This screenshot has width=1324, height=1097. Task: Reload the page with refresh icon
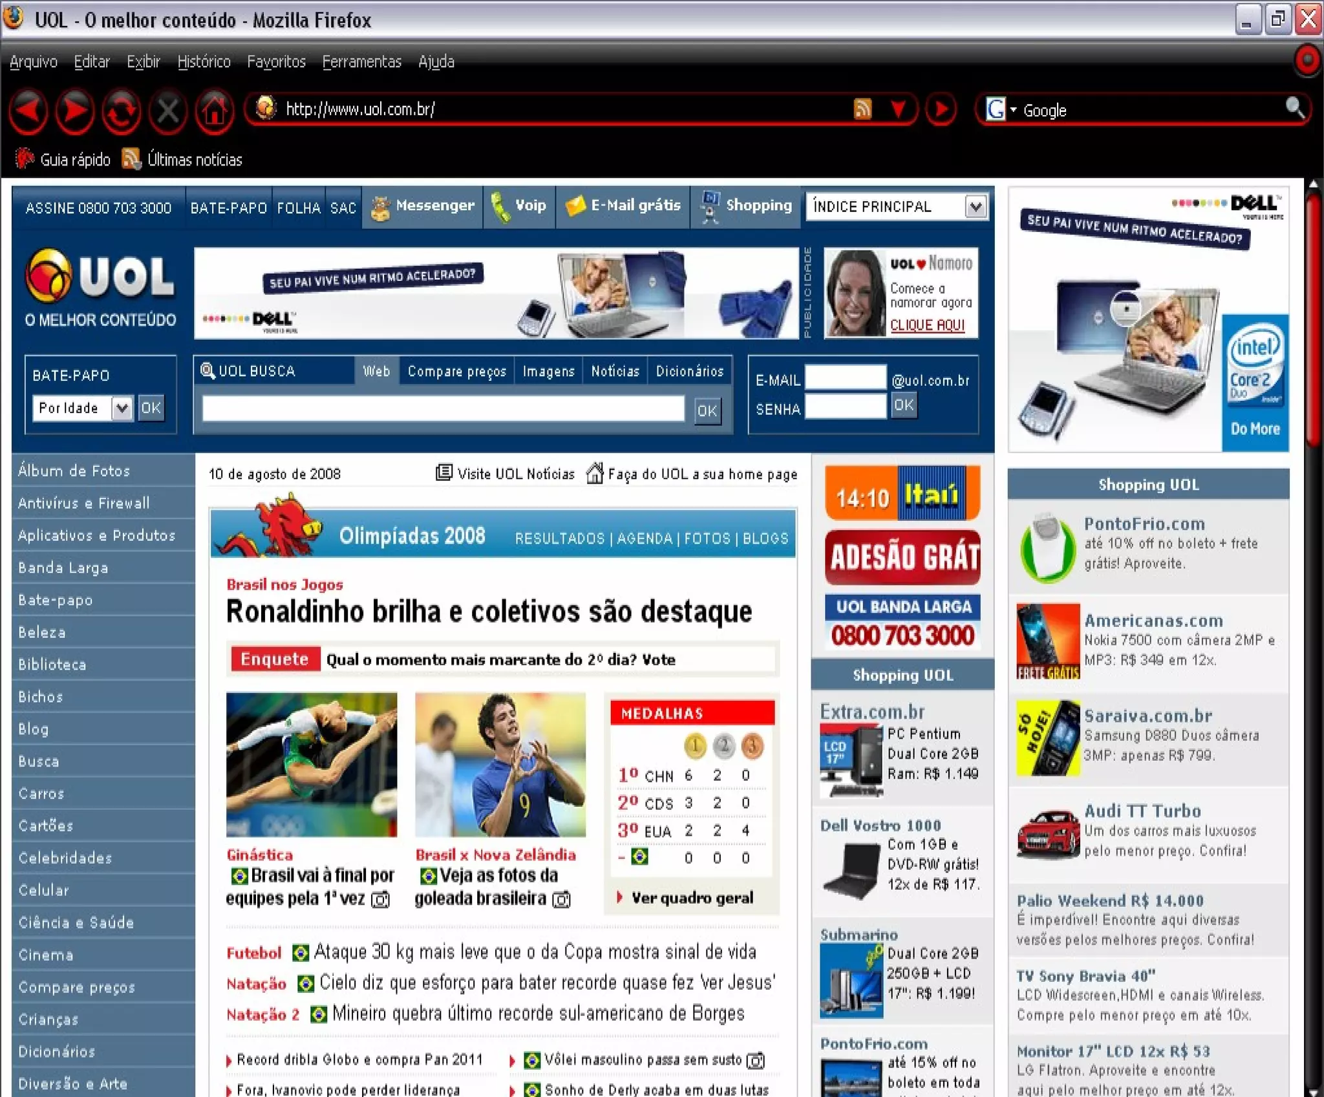pyautogui.click(x=122, y=111)
